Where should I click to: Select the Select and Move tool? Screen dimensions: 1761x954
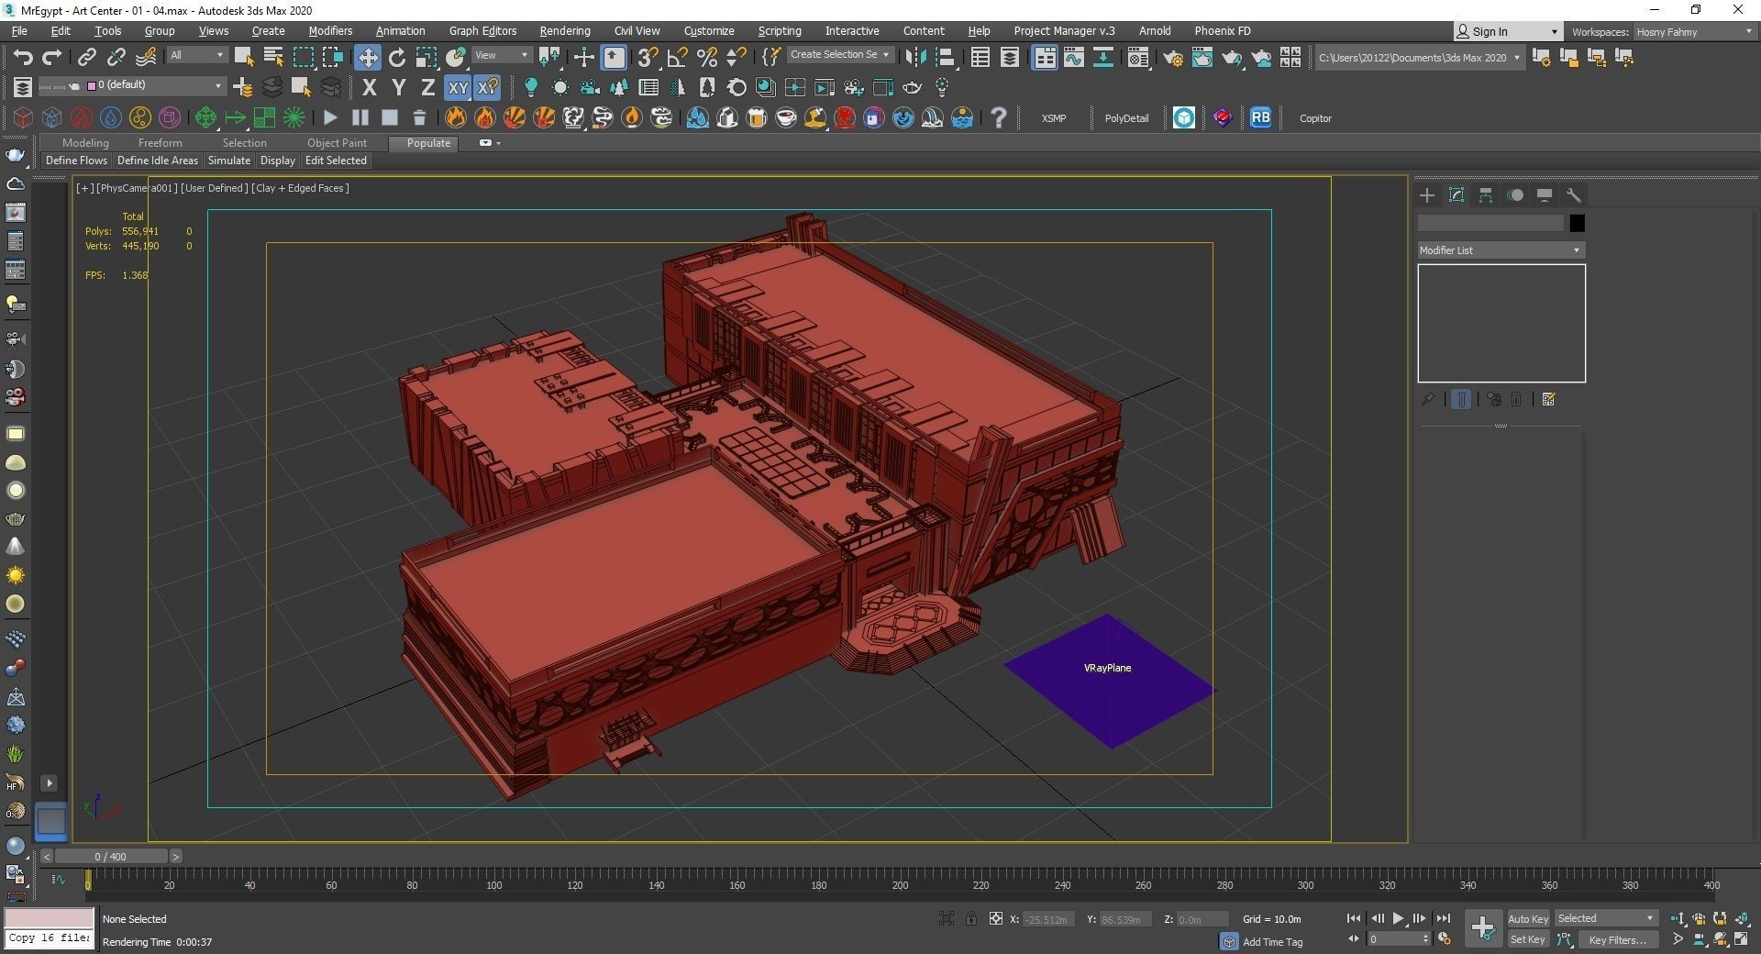click(x=367, y=58)
